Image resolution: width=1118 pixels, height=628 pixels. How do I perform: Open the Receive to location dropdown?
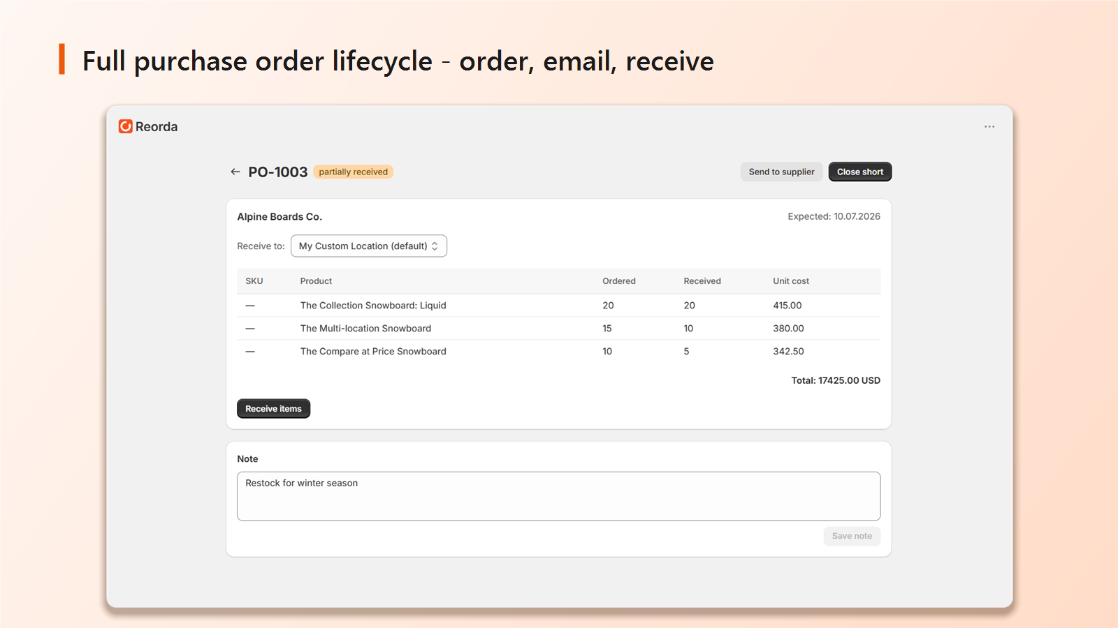pyautogui.click(x=369, y=246)
